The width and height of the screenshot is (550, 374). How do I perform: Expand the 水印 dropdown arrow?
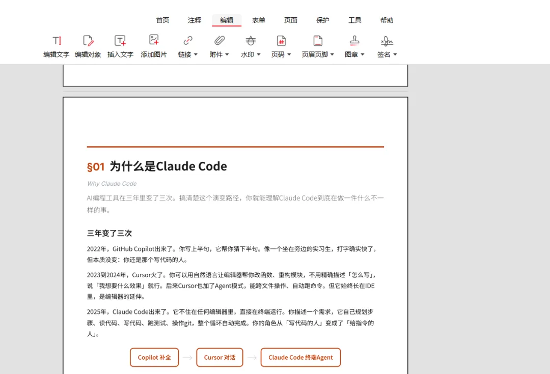(259, 54)
